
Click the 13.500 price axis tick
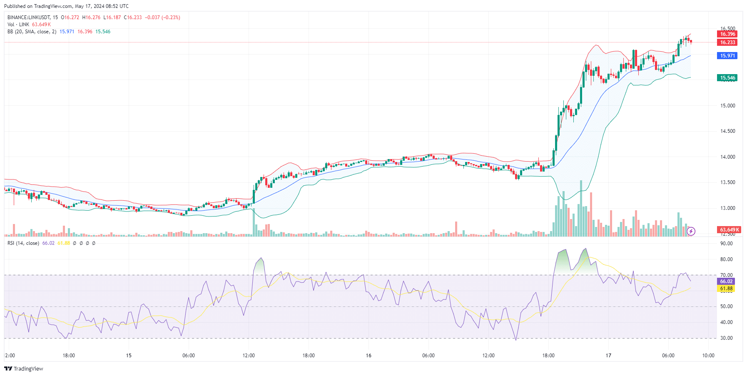coord(728,182)
